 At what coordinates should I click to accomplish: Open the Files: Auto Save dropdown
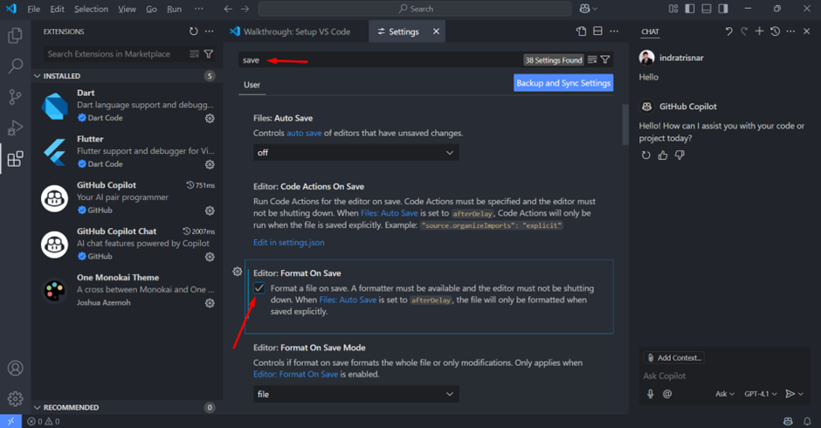(356, 153)
